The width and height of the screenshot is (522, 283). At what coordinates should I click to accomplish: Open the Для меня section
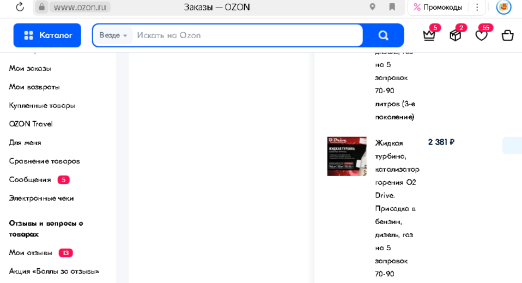pyautogui.click(x=25, y=143)
